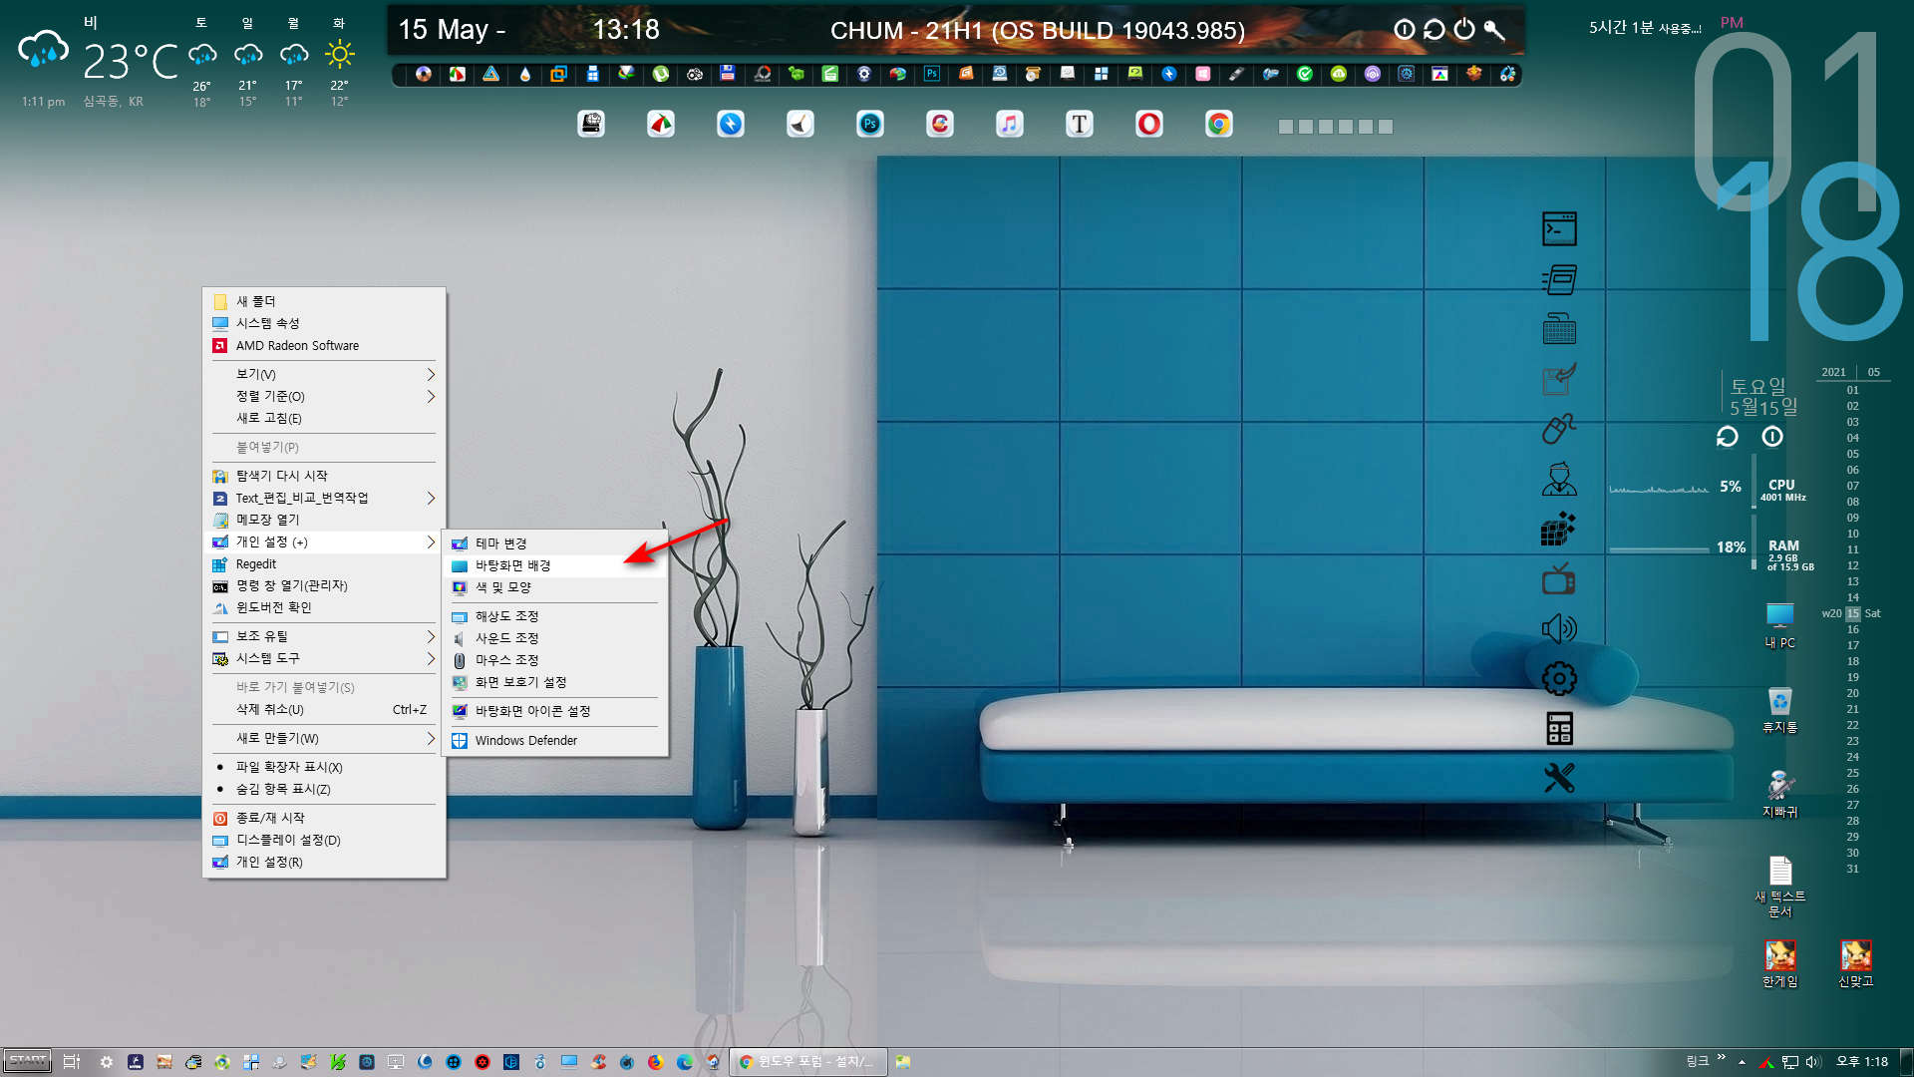Switch to the 윈도우 포럼 Chrome taskbar window

coord(808,1062)
